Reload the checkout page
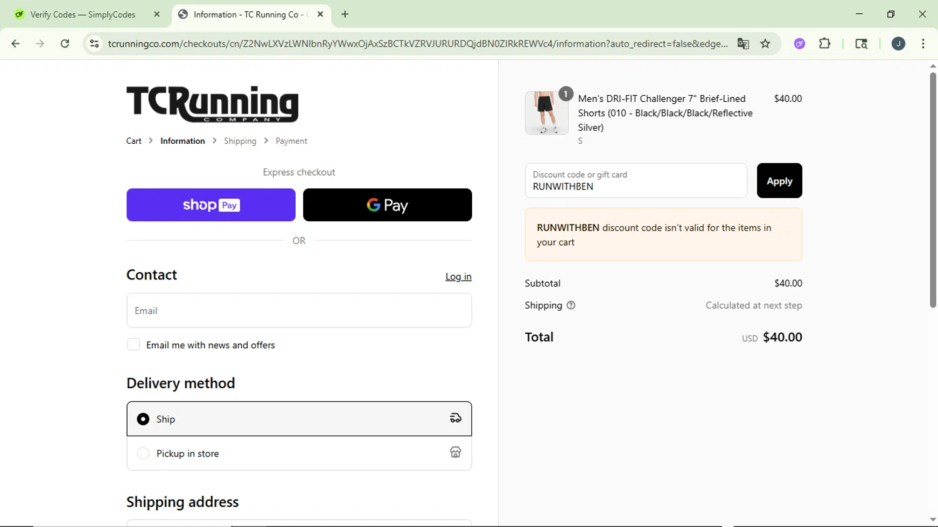The width and height of the screenshot is (938, 527). (65, 44)
